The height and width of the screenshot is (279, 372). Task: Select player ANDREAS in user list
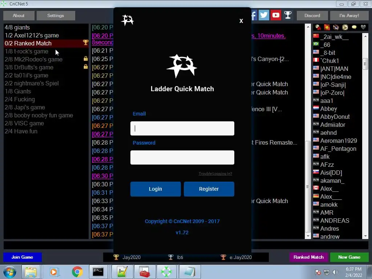(337, 221)
